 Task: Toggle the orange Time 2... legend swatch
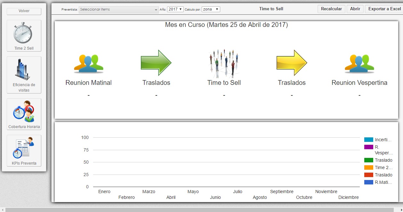[x=369, y=167]
